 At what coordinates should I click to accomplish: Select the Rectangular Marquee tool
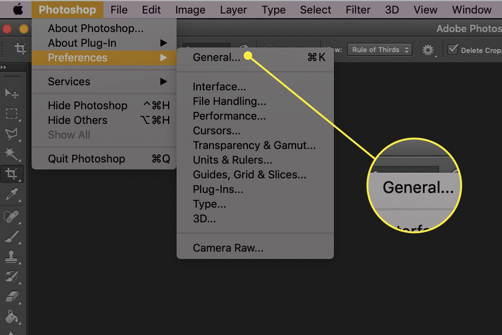click(x=12, y=113)
